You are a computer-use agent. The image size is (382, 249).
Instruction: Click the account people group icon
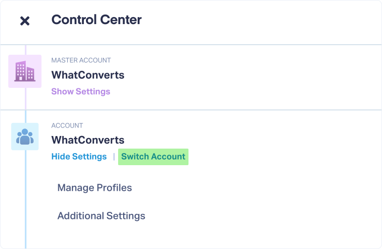pos(25,137)
